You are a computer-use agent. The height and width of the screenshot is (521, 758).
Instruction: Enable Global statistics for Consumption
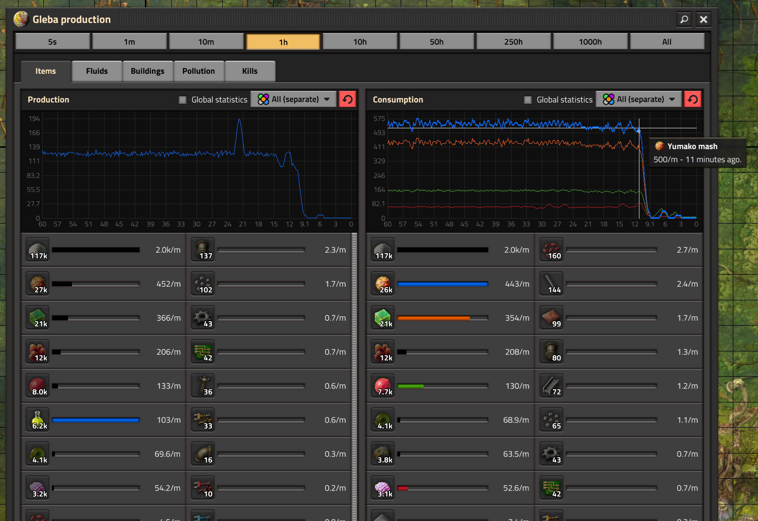tap(528, 100)
